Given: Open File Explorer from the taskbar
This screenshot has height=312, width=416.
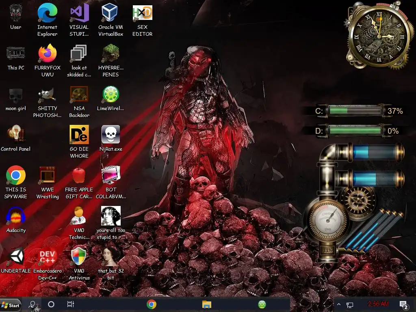Looking at the screenshot, I should 207,304.
